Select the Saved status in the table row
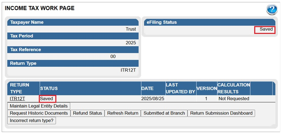 [x=47, y=99]
